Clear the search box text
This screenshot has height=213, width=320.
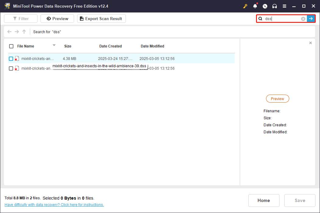tap(303, 19)
